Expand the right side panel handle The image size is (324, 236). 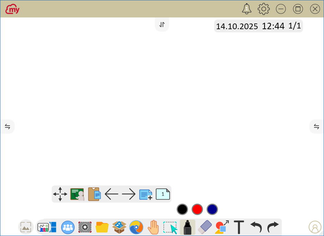317,126
